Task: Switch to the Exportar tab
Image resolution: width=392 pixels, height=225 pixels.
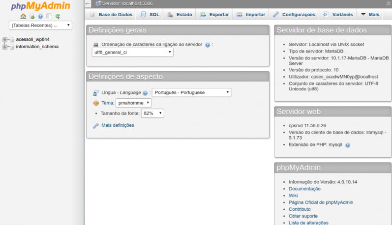Action: tap(214, 15)
